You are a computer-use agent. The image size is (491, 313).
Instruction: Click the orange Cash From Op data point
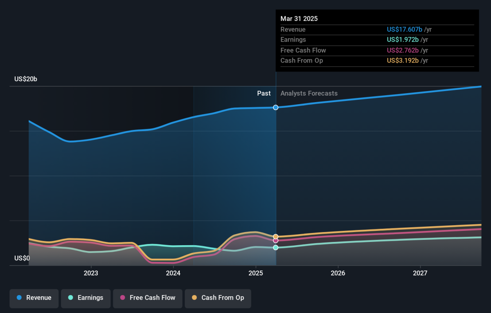pos(276,237)
